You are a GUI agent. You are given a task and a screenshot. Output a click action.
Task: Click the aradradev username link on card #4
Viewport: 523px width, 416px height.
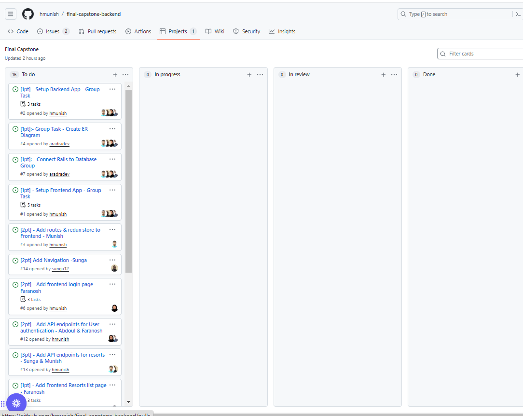[x=59, y=143]
